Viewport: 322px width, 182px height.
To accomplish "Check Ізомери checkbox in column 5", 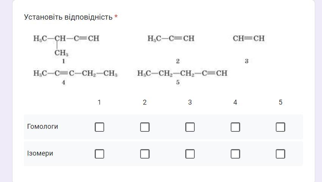I will 280,154.
